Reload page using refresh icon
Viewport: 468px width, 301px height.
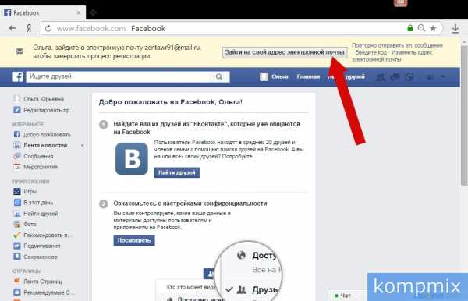point(48,28)
